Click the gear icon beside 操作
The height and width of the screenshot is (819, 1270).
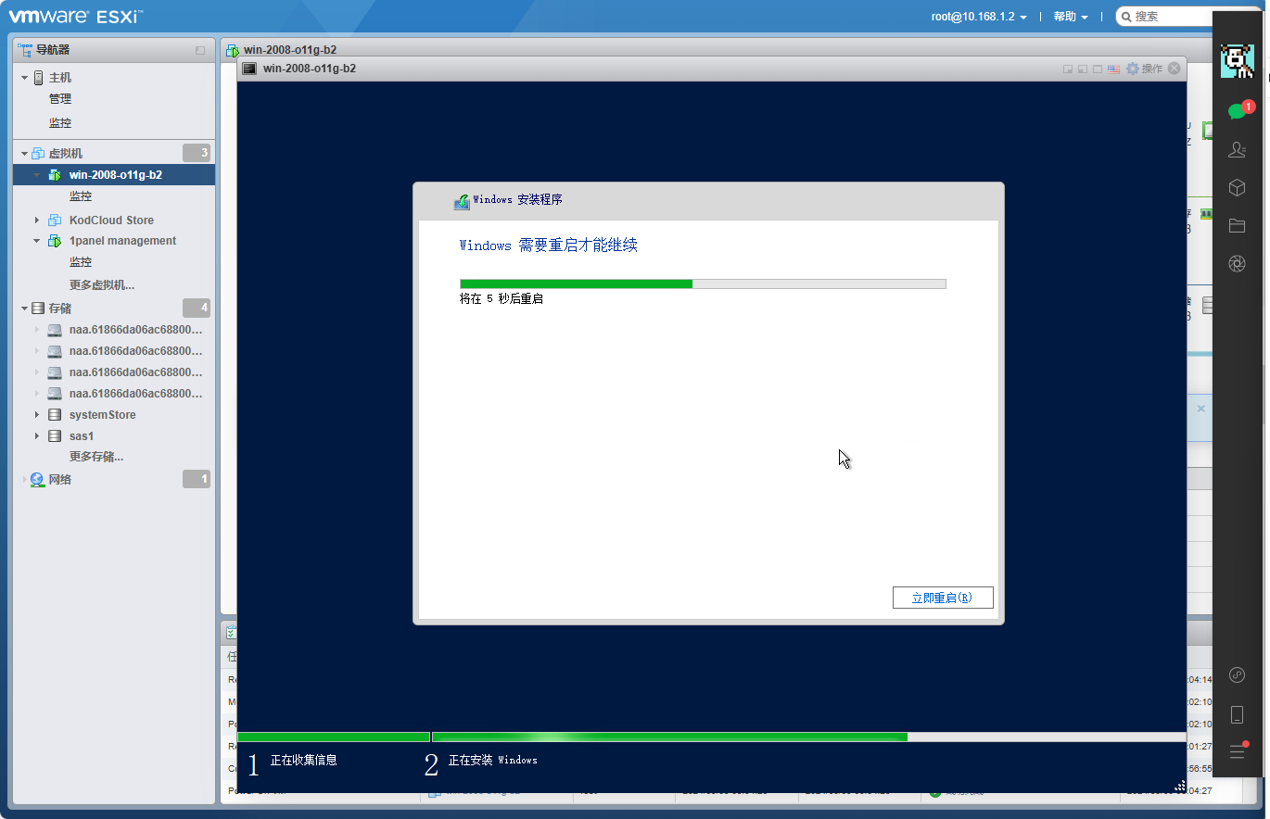tap(1132, 69)
